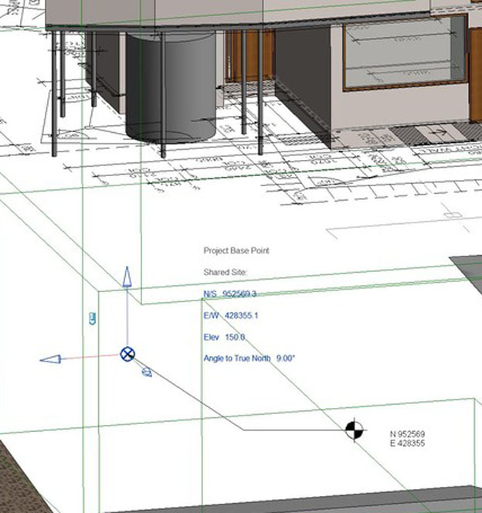The width and height of the screenshot is (482, 513).
Task: Edit Angle to True North 9.00° value
Action: 286,358
